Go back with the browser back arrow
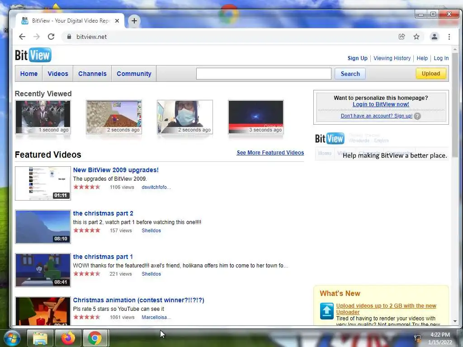 coord(22,37)
